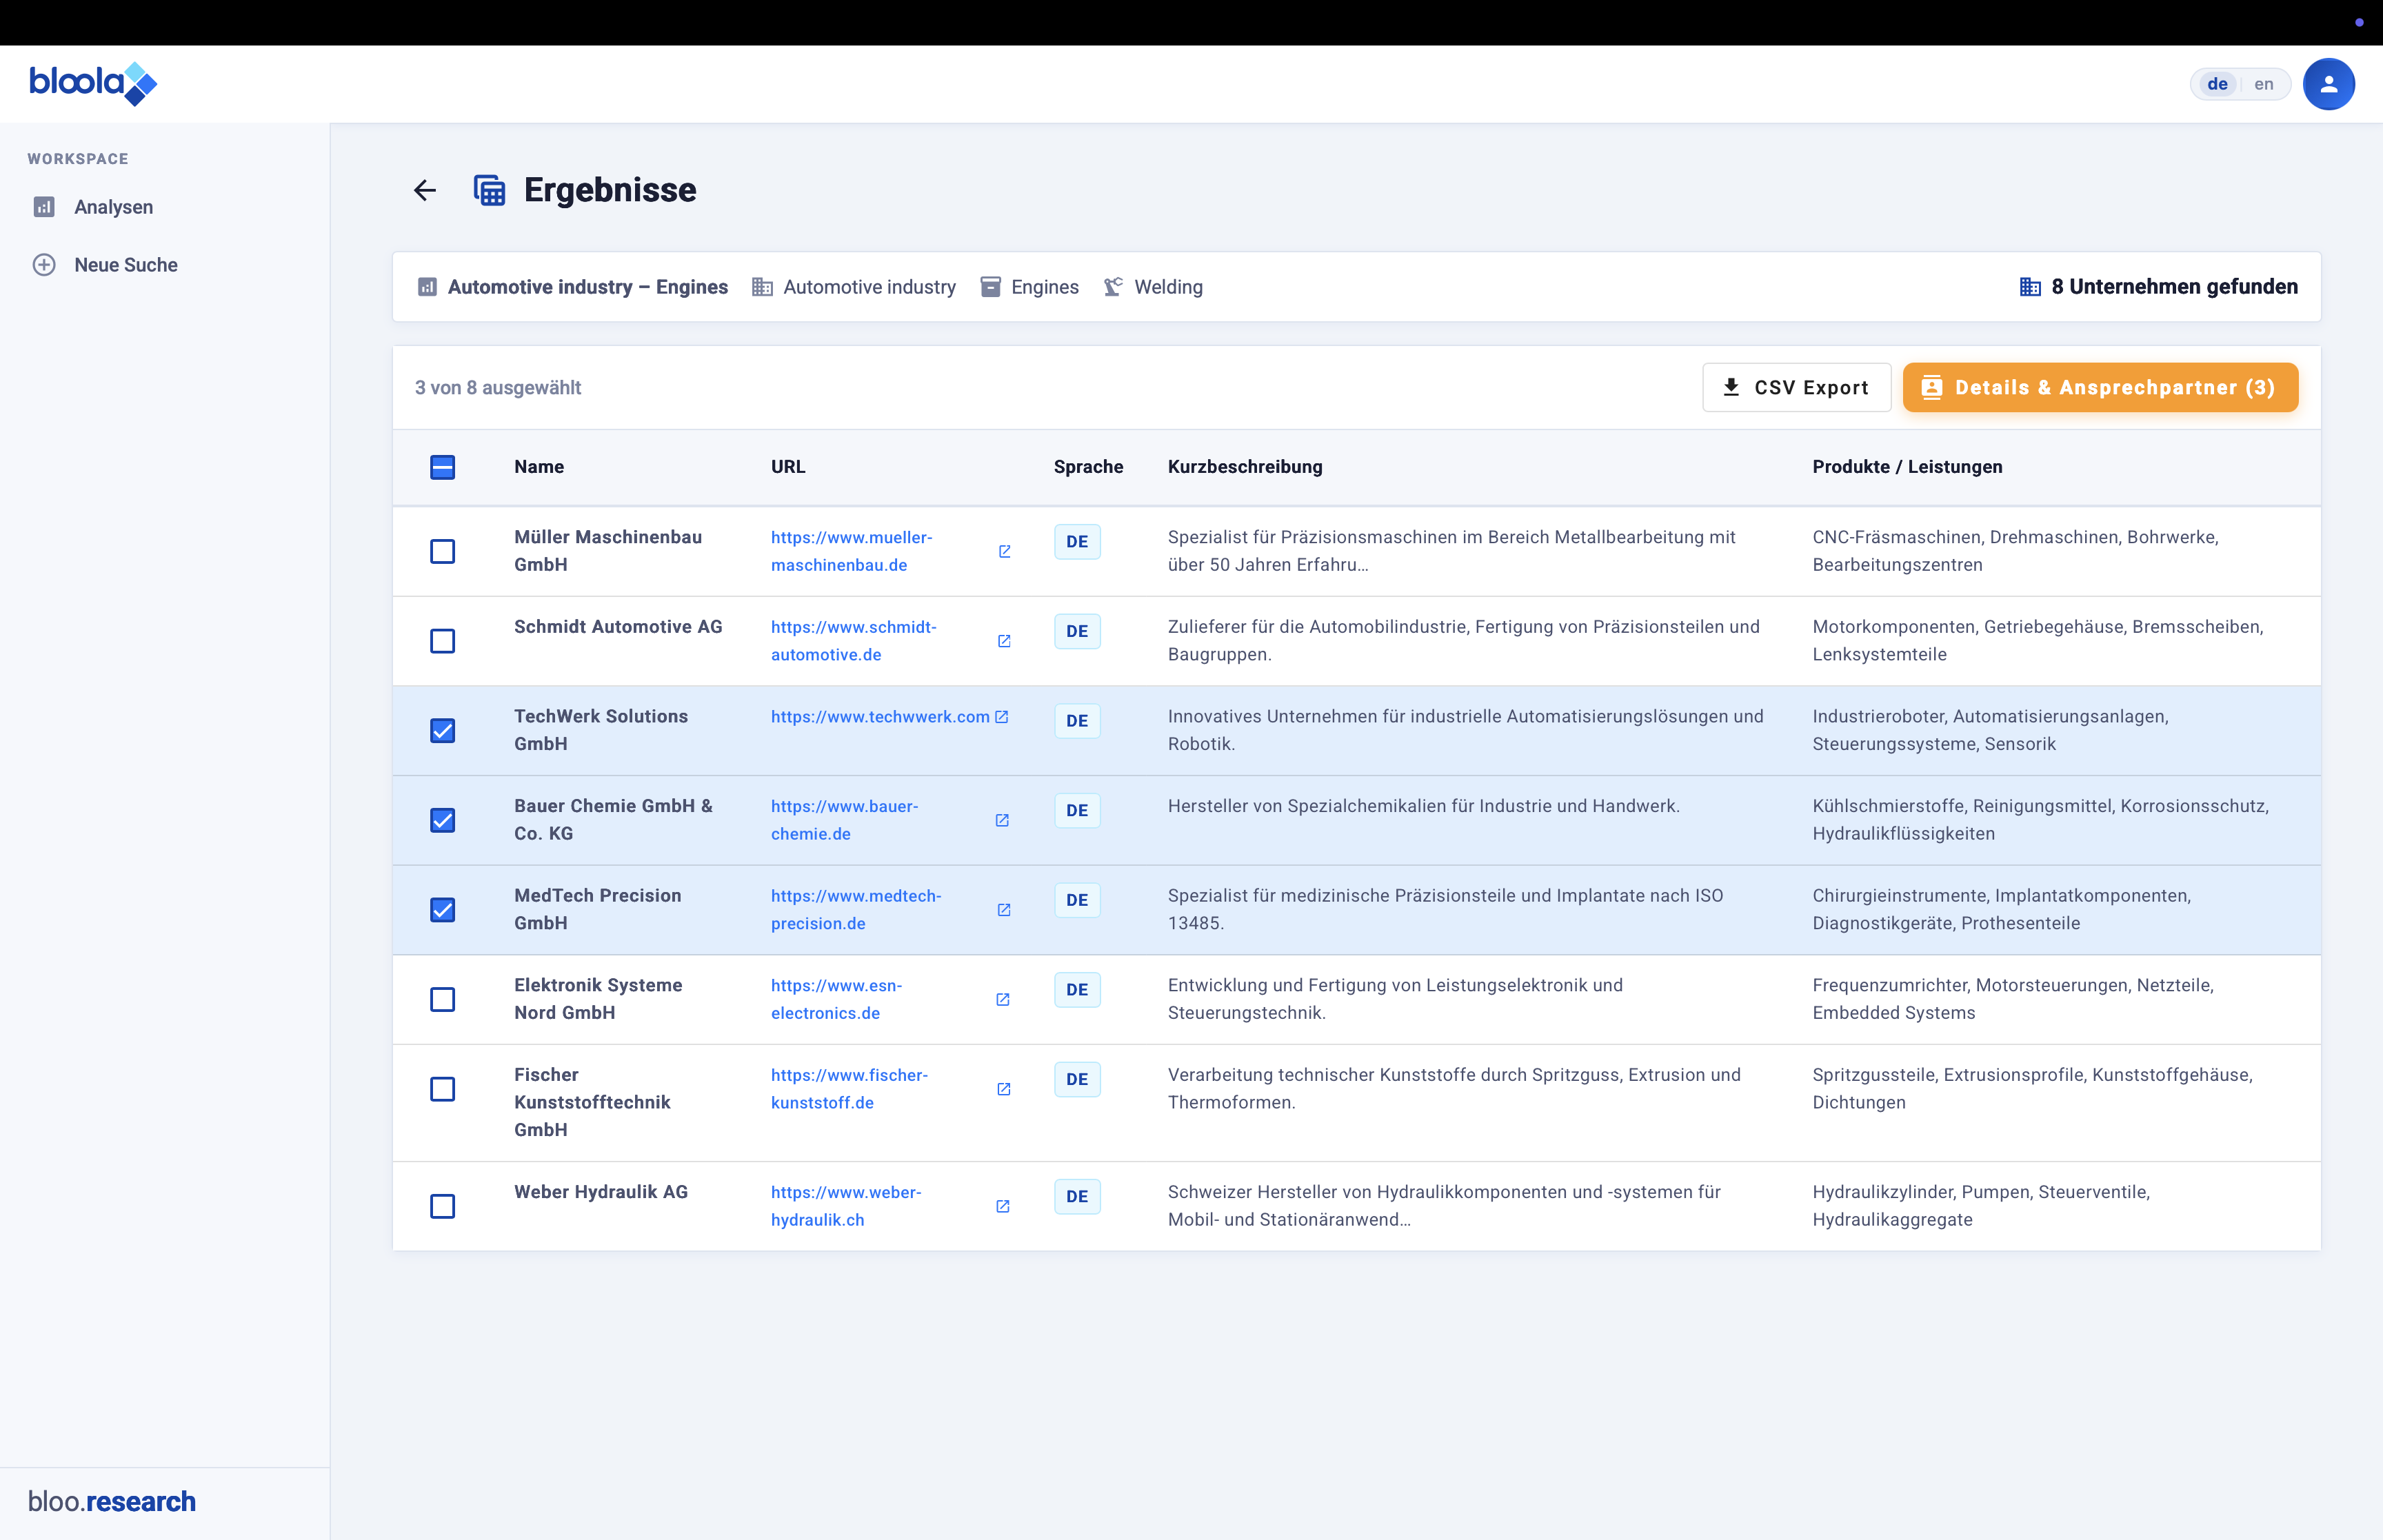Open external link icon for Müller Maschinenbau URL
Image resolution: width=2383 pixels, height=1540 pixels.
pyautogui.click(x=1004, y=551)
